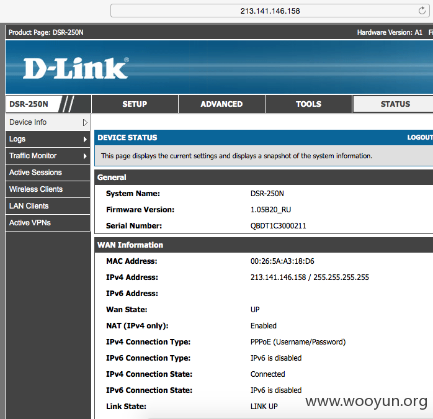Open Active VPNs page
Screen dimensions: 433x419
(48, 223)
